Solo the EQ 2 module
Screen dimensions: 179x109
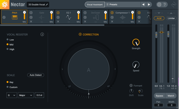(139, 17)
